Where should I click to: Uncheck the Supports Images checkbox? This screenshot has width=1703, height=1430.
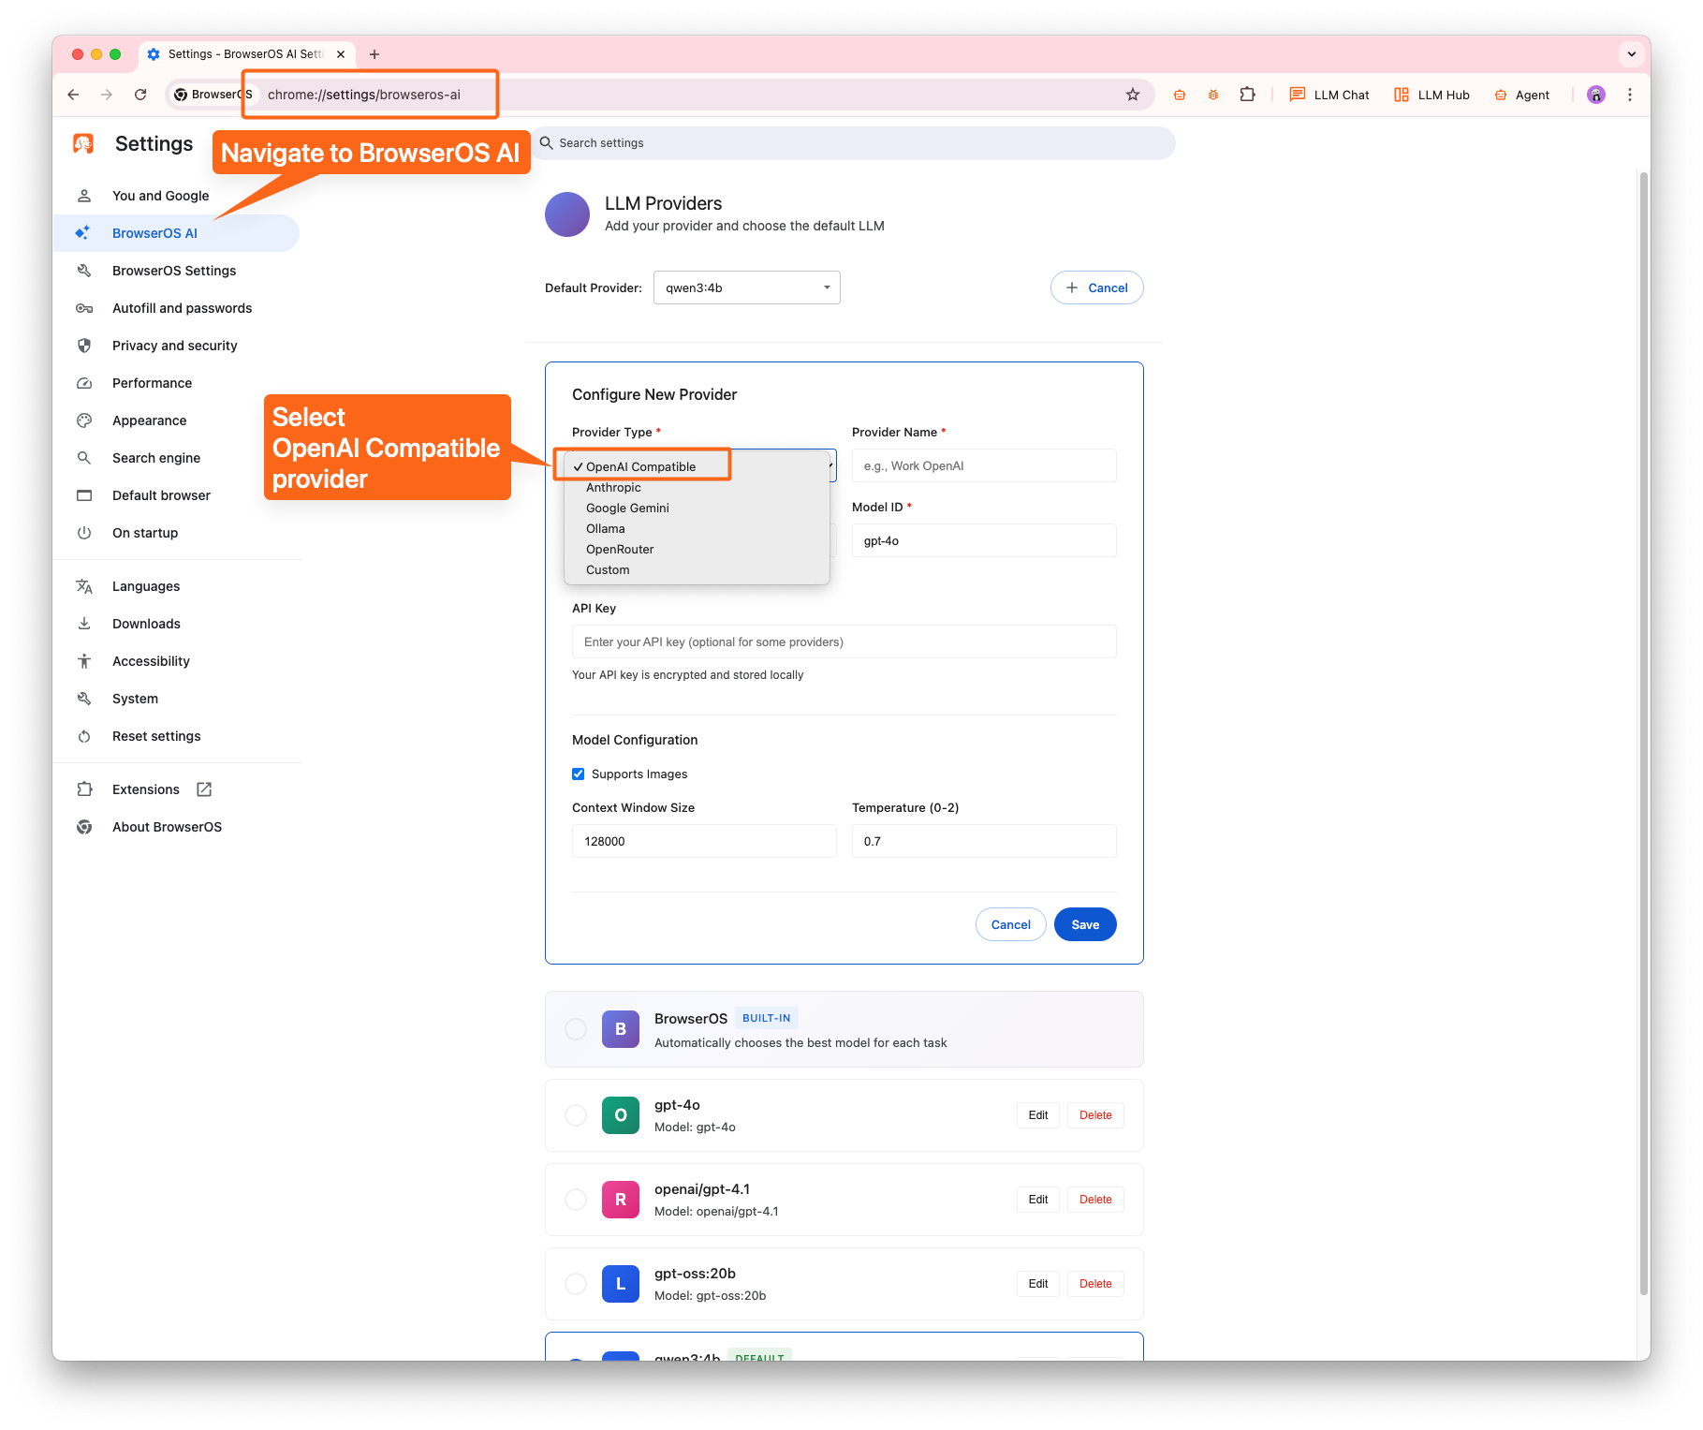click(x=579, y=774)
